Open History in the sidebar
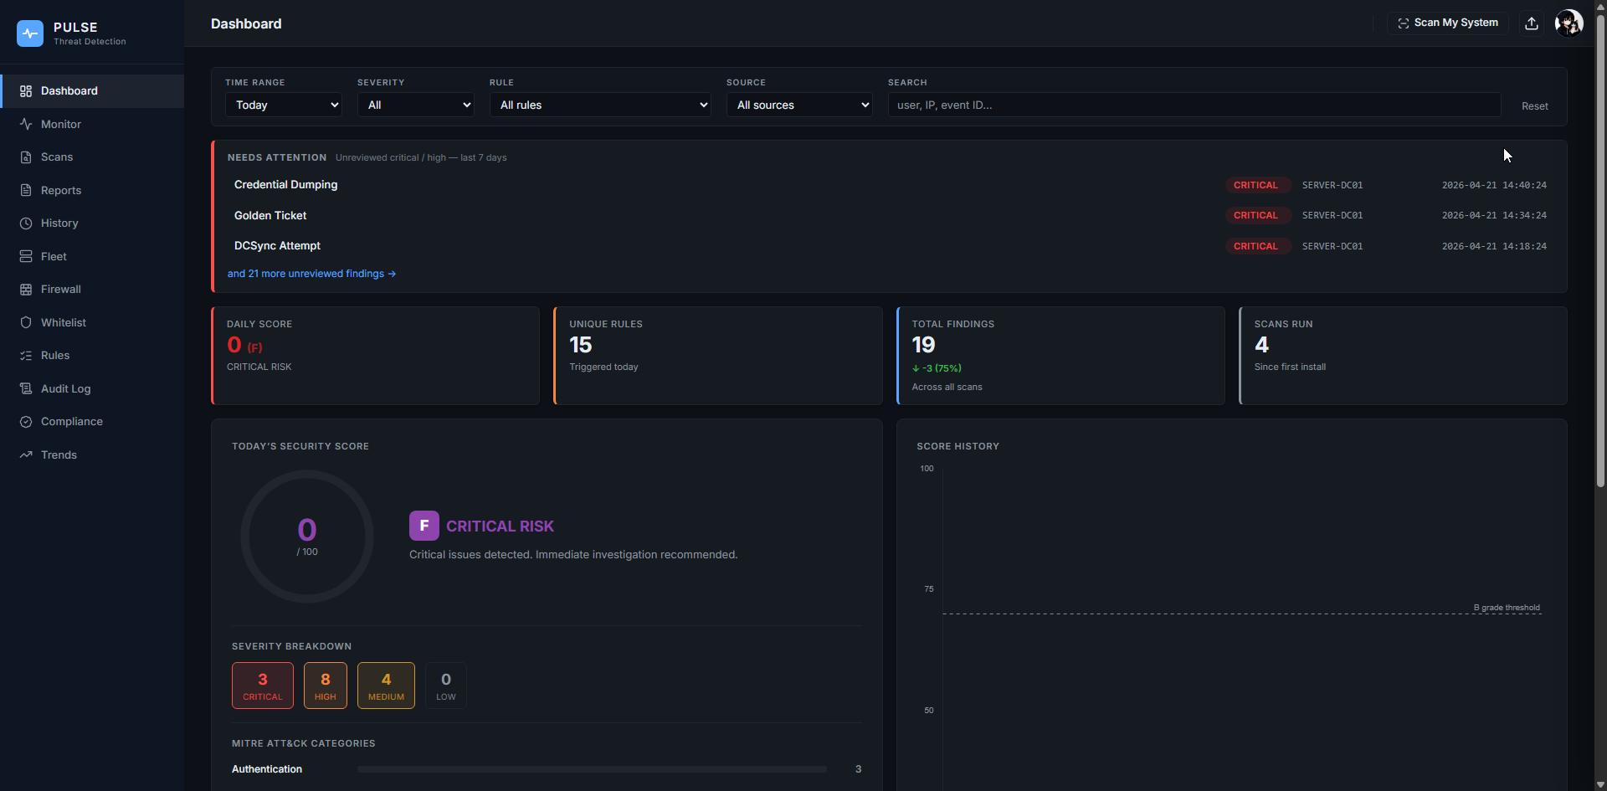The image size is (1607, 791). (x=92, y=223)
